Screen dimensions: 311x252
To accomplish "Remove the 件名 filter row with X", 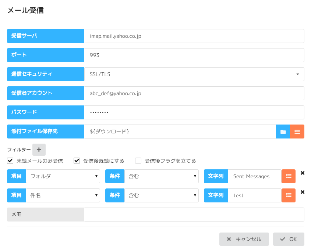I will [303, 192].
